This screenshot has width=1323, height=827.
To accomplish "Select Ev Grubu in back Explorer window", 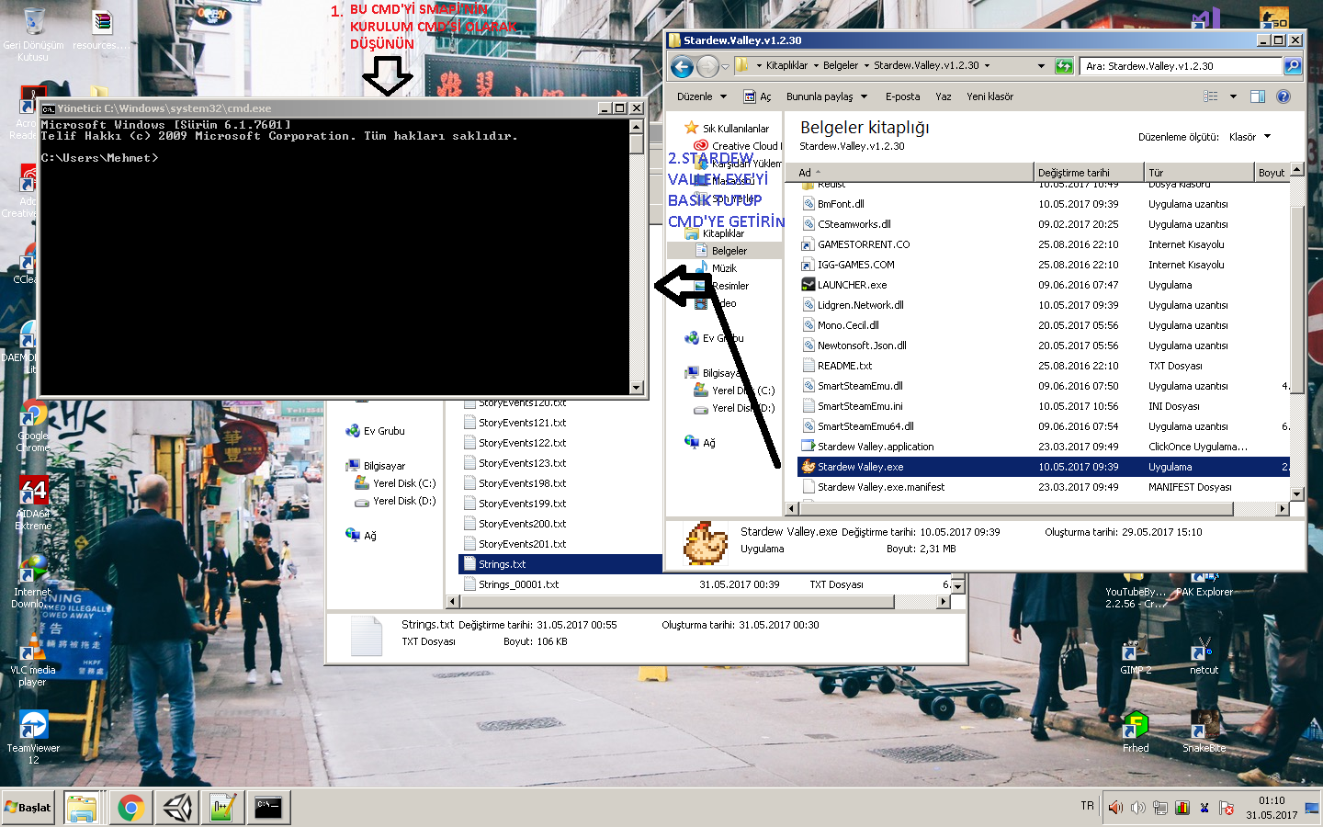I will point(383,431).
